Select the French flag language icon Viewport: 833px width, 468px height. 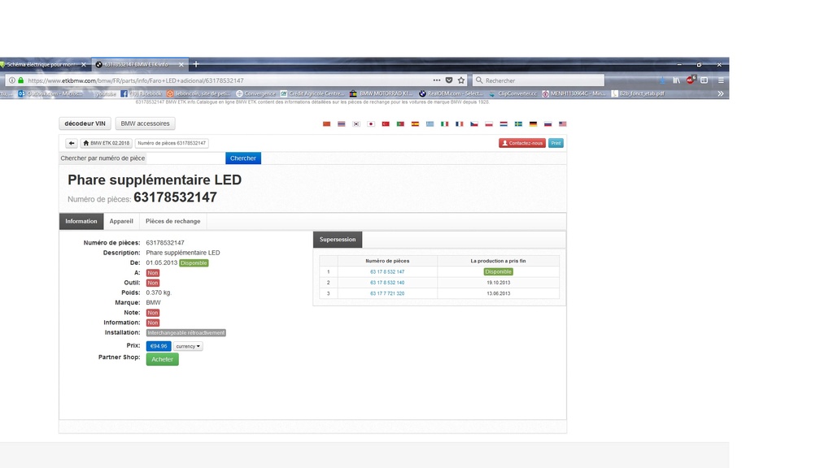point(460,124)
